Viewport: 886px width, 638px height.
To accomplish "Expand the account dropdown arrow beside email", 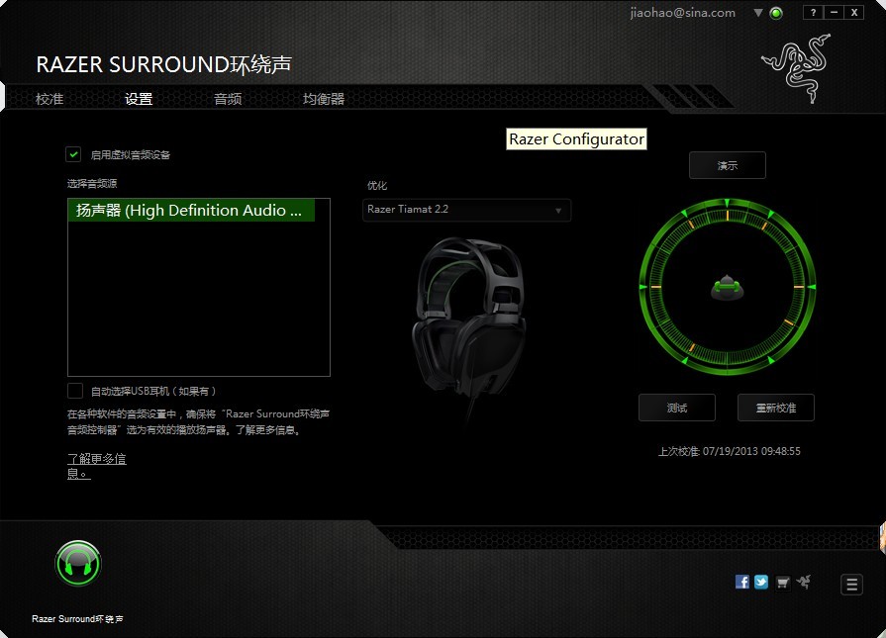I will [758, 13].
